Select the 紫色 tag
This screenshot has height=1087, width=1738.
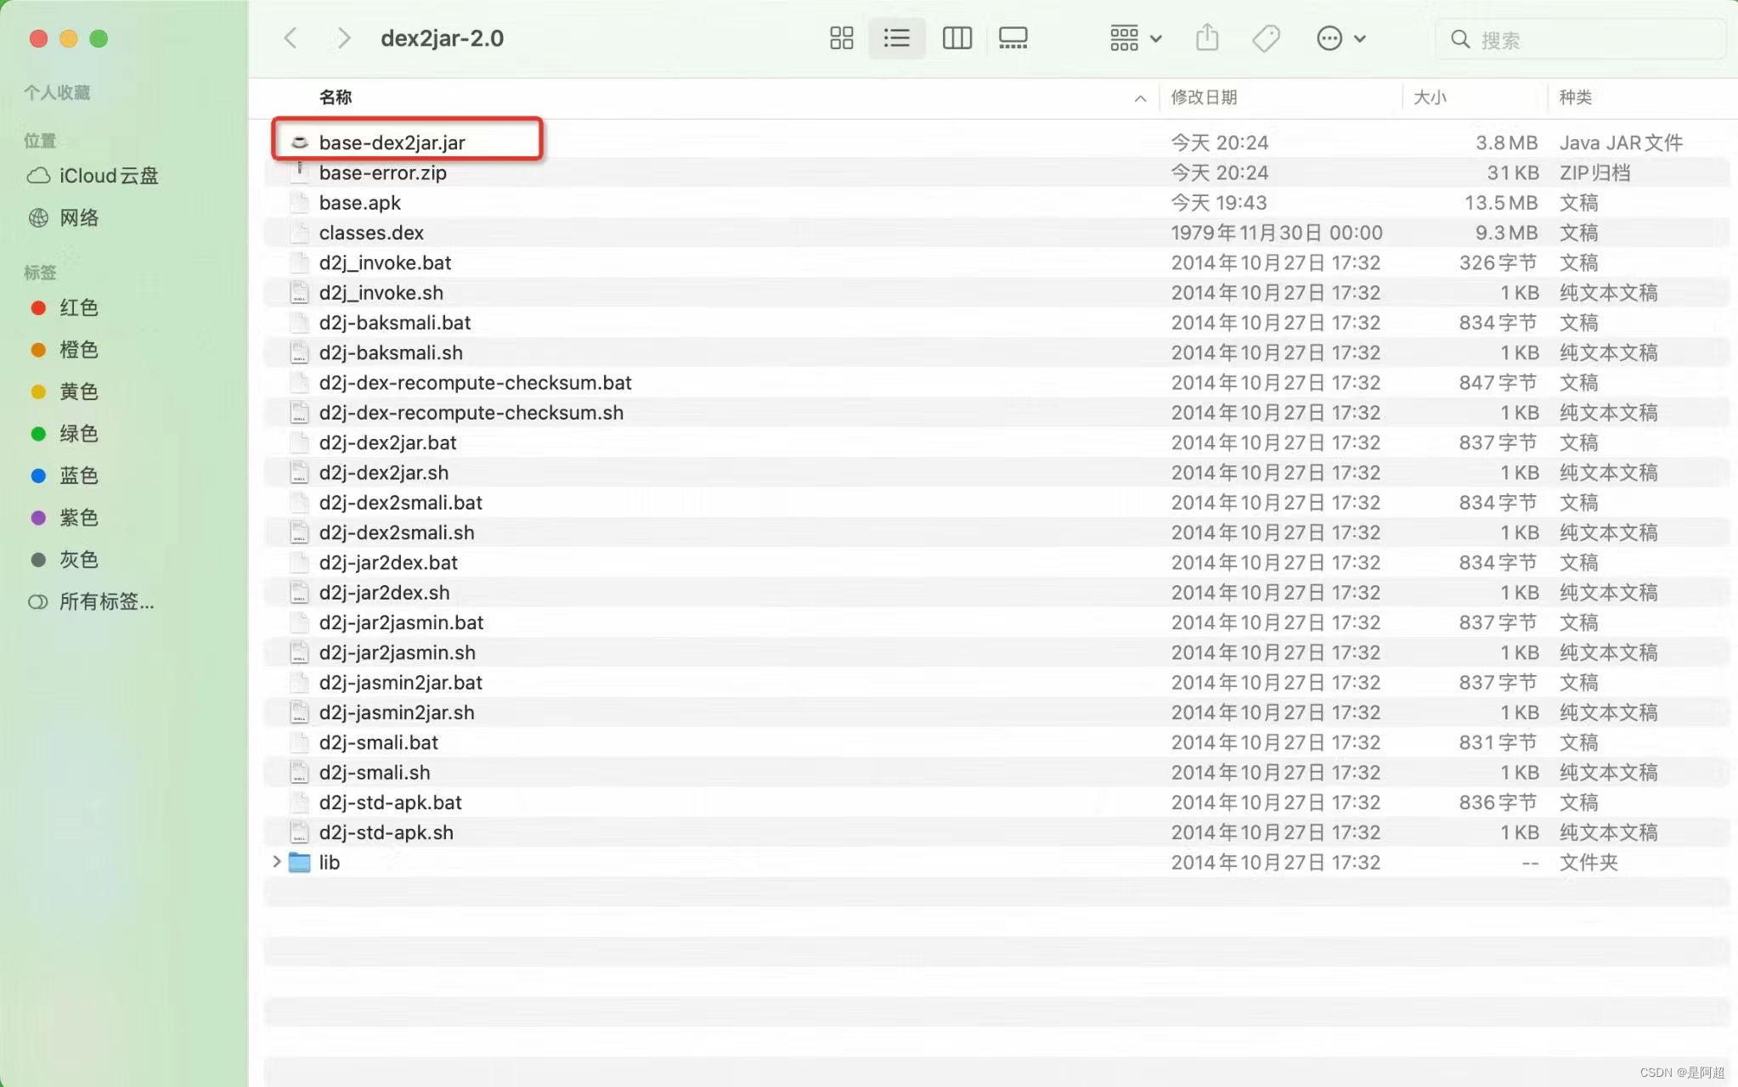pyautogui.click(x=64, y=517)
